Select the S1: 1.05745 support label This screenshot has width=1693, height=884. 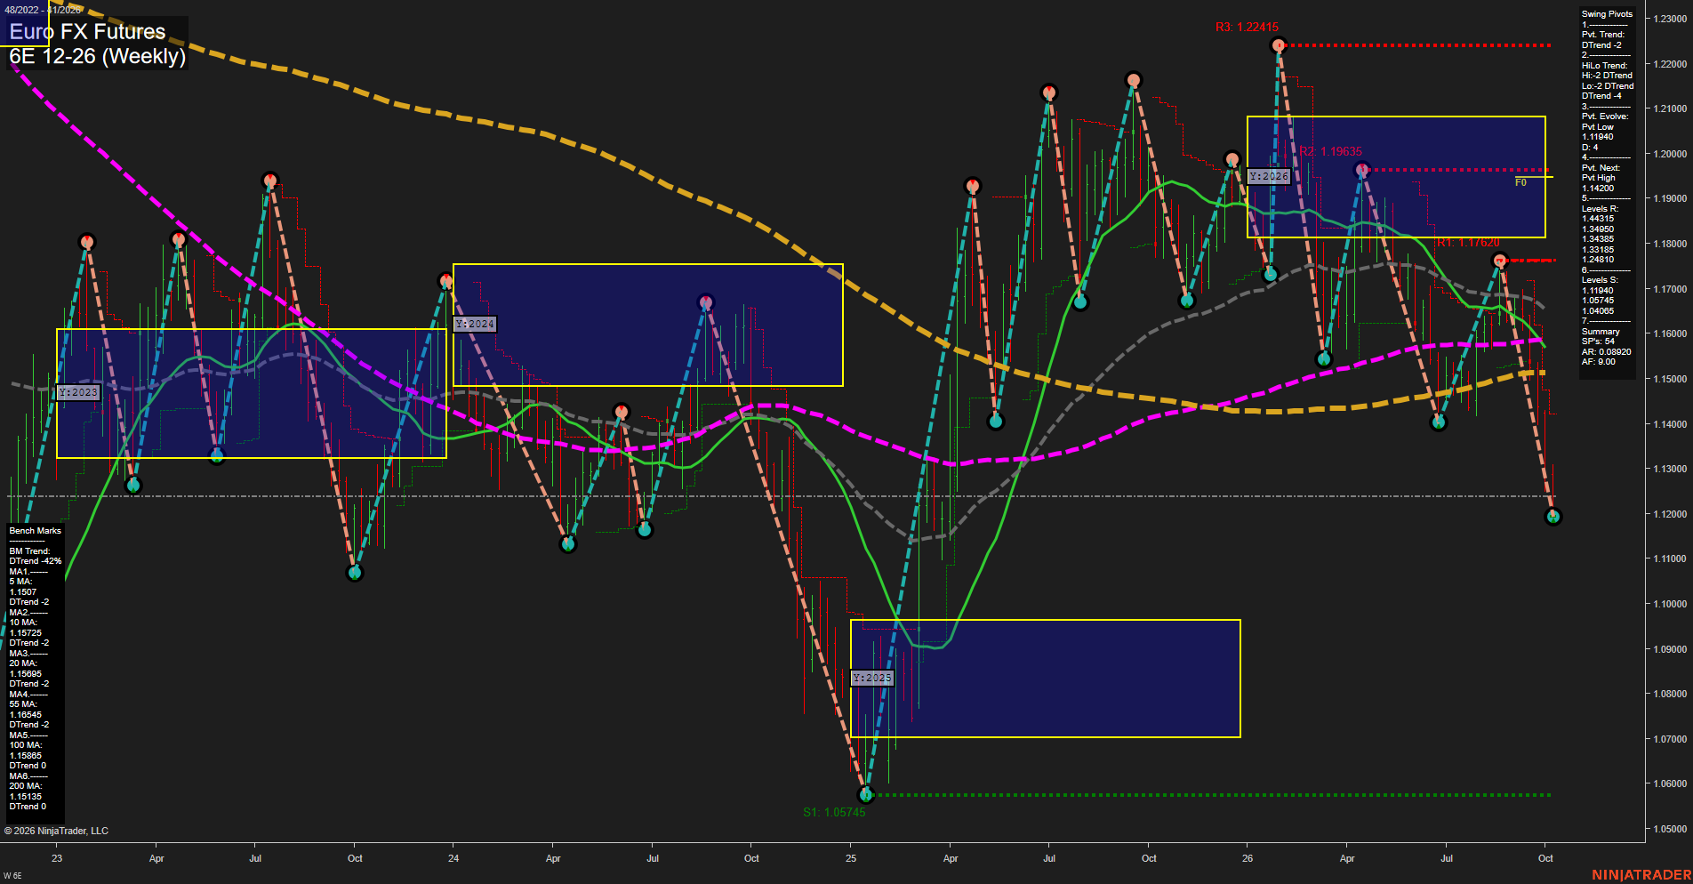tap(834, 812)
